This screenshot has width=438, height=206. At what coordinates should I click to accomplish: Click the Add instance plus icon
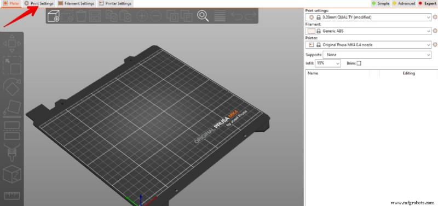pyautogui.click(x=142, y=16)
